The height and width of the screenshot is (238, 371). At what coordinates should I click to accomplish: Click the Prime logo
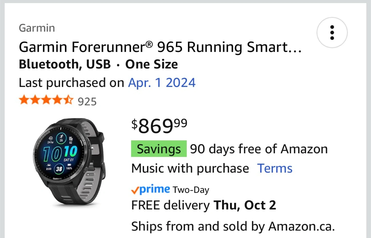pyautogui.click(x=154, y=189)
